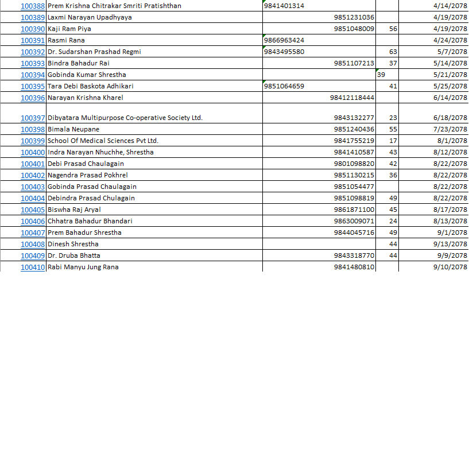Image resolution: width=469 pixels, height=461 pixels.
Task: Click the date cell 9/13/2078
Action: [451, 244]
